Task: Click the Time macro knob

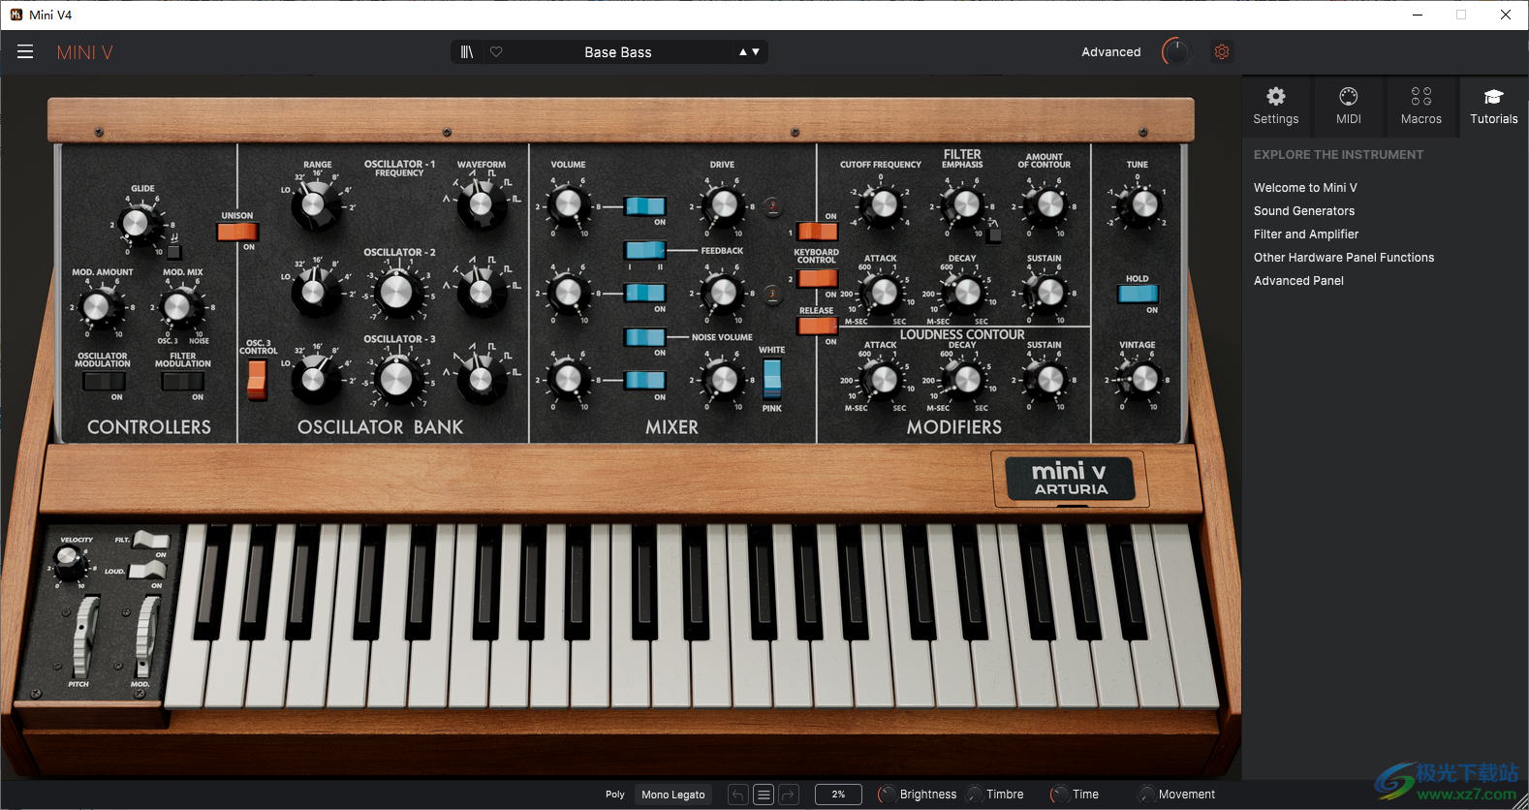Action: click(1059, 794)
